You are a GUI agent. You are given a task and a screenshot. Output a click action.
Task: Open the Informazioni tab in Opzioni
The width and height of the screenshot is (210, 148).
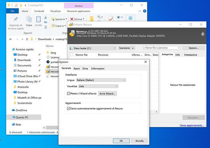(98, 69)
